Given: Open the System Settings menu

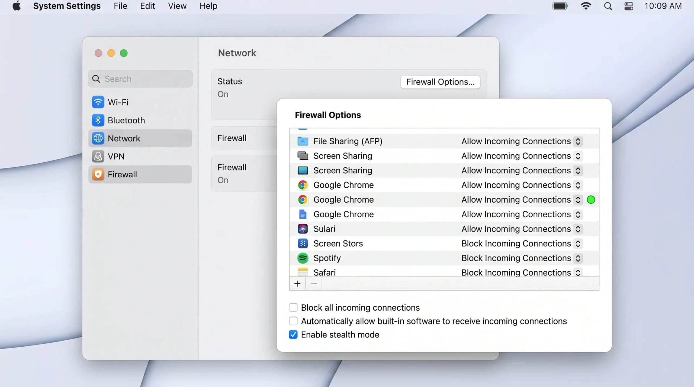Looking at the screenshot, I should coord(67,6).
